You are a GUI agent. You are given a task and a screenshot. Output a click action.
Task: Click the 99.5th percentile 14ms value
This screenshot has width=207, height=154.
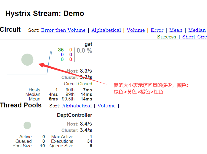tap(86, 99)
